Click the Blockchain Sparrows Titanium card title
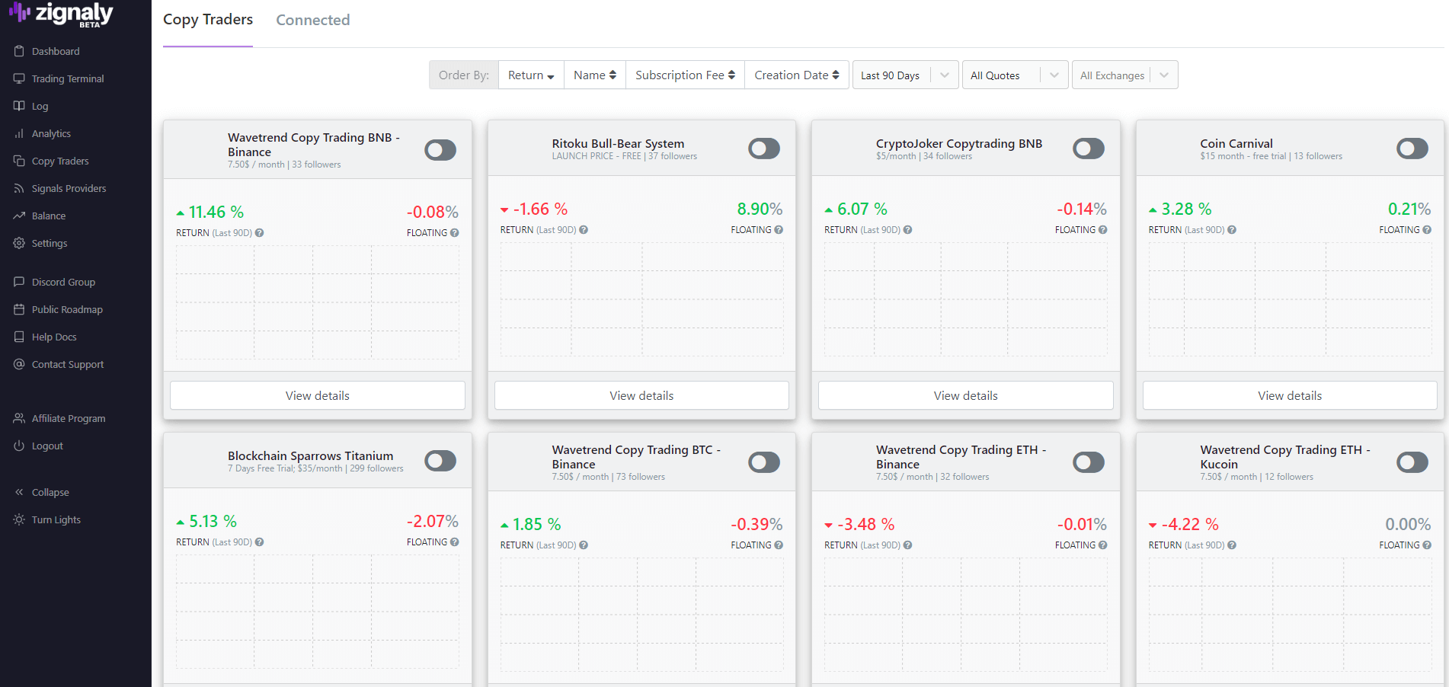Viewport: 1449px width, 687px height. click(x=311, y=455)
